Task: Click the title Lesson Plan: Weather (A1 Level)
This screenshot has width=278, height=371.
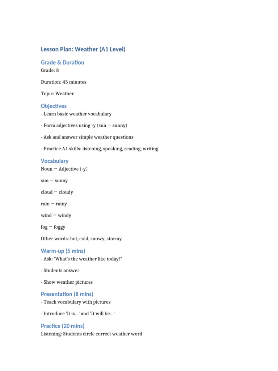Action: coord(83,49)
